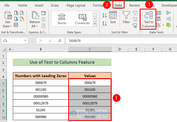Click Insert Function fx button
The image size is (177, 122).
60,41
